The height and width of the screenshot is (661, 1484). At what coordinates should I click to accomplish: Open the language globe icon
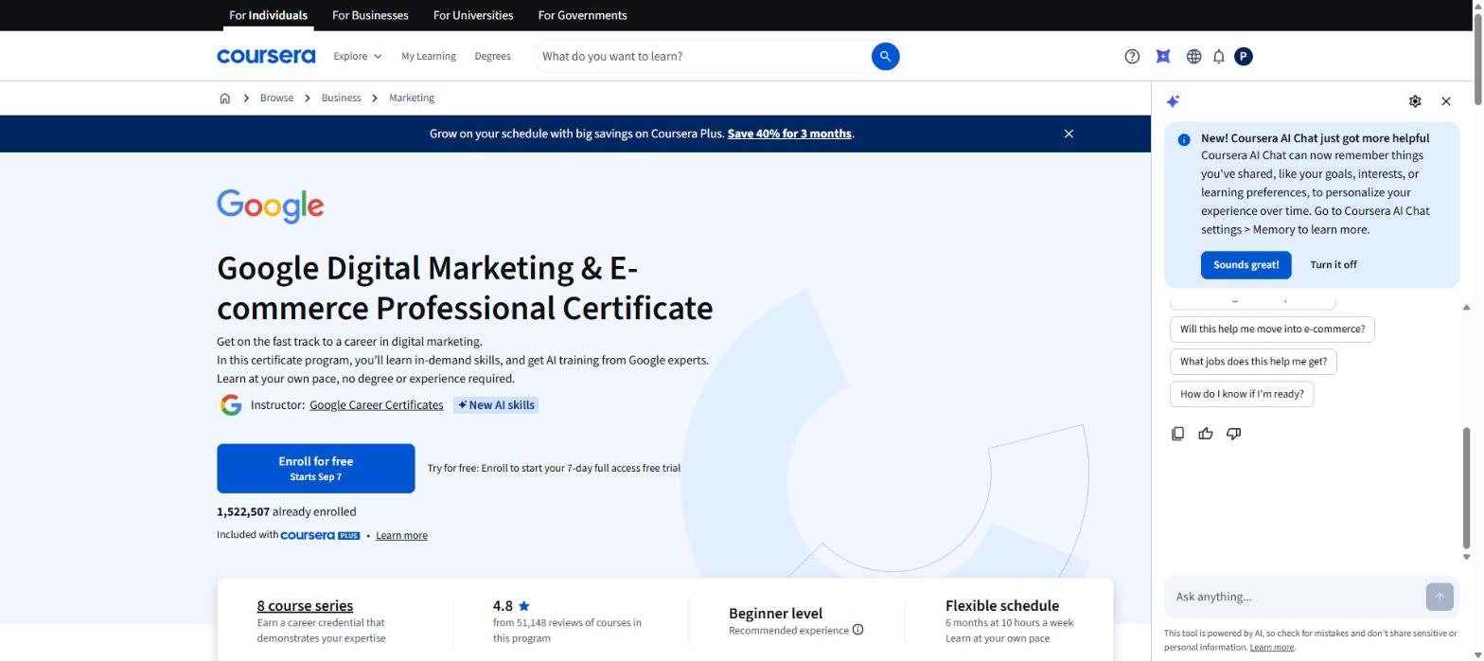(1193, 56)
